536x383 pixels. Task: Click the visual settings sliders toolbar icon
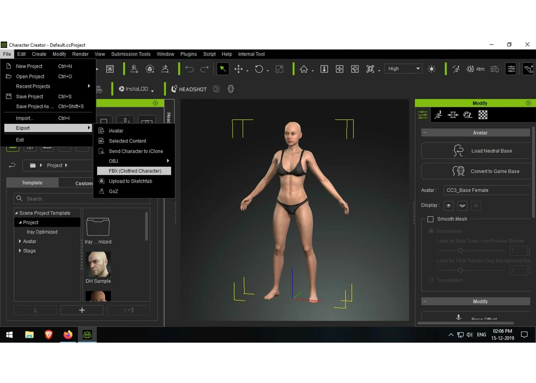click(511, 69)
